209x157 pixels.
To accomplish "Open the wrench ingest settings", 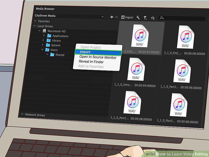I will (138, 18).
